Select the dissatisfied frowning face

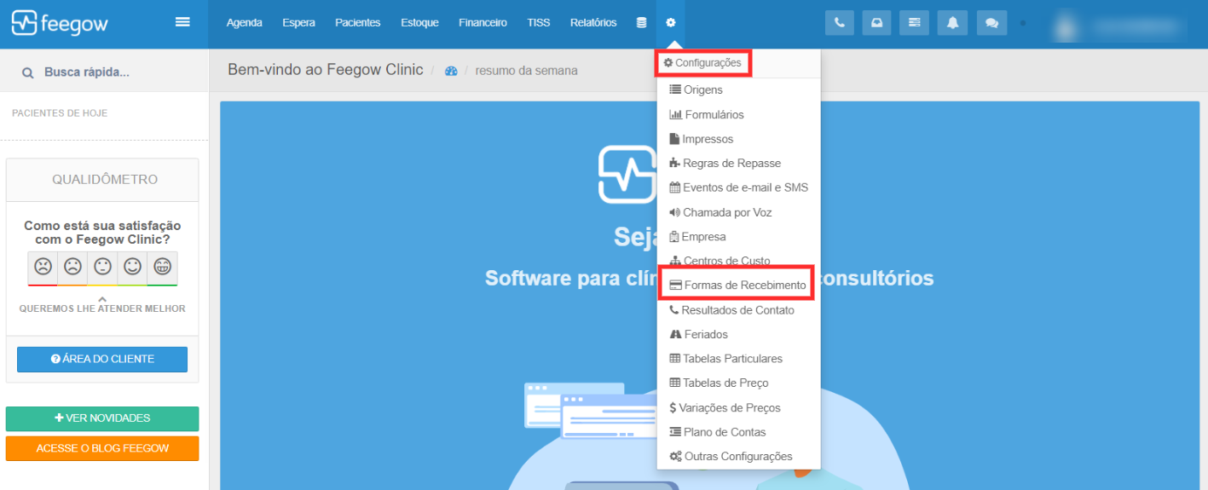coord(72,267)
